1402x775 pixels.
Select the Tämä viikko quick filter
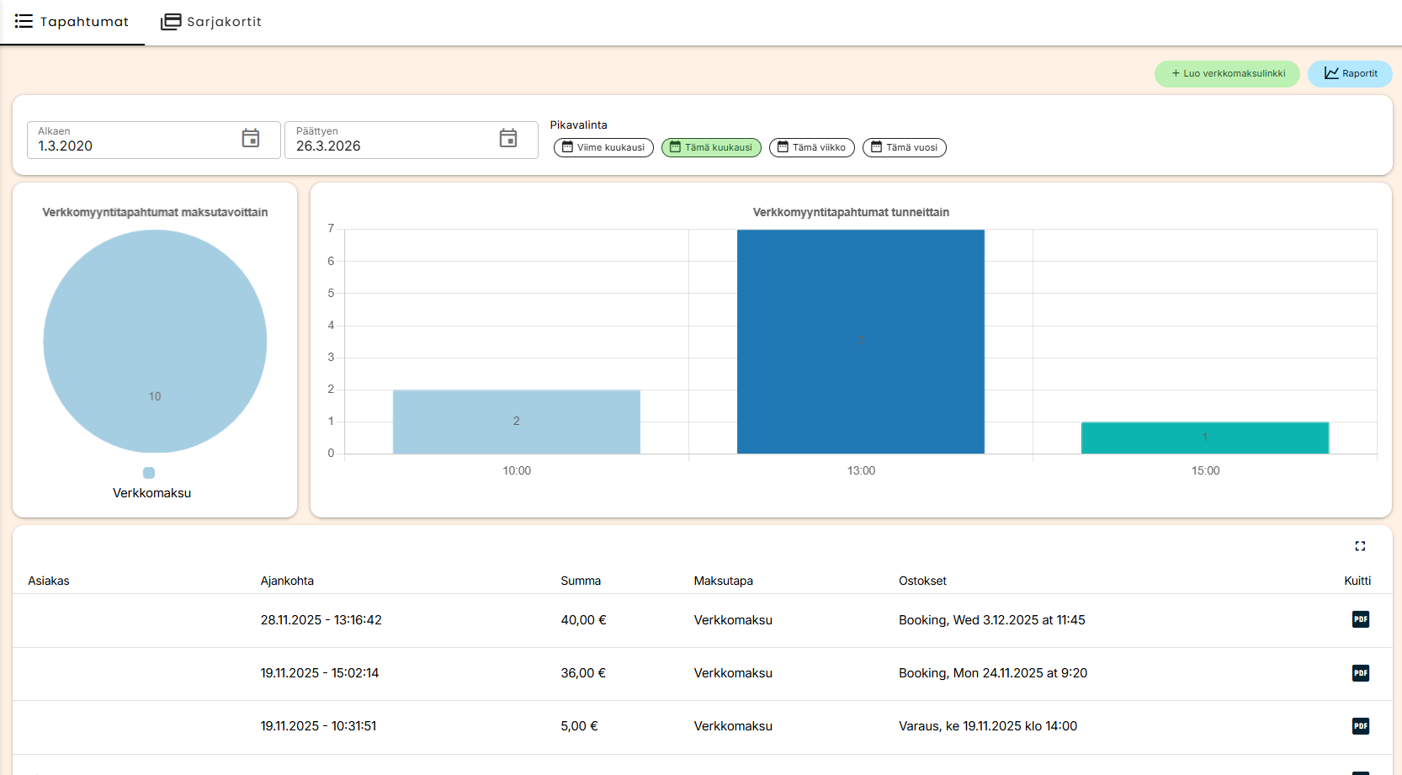pos(811,147)
